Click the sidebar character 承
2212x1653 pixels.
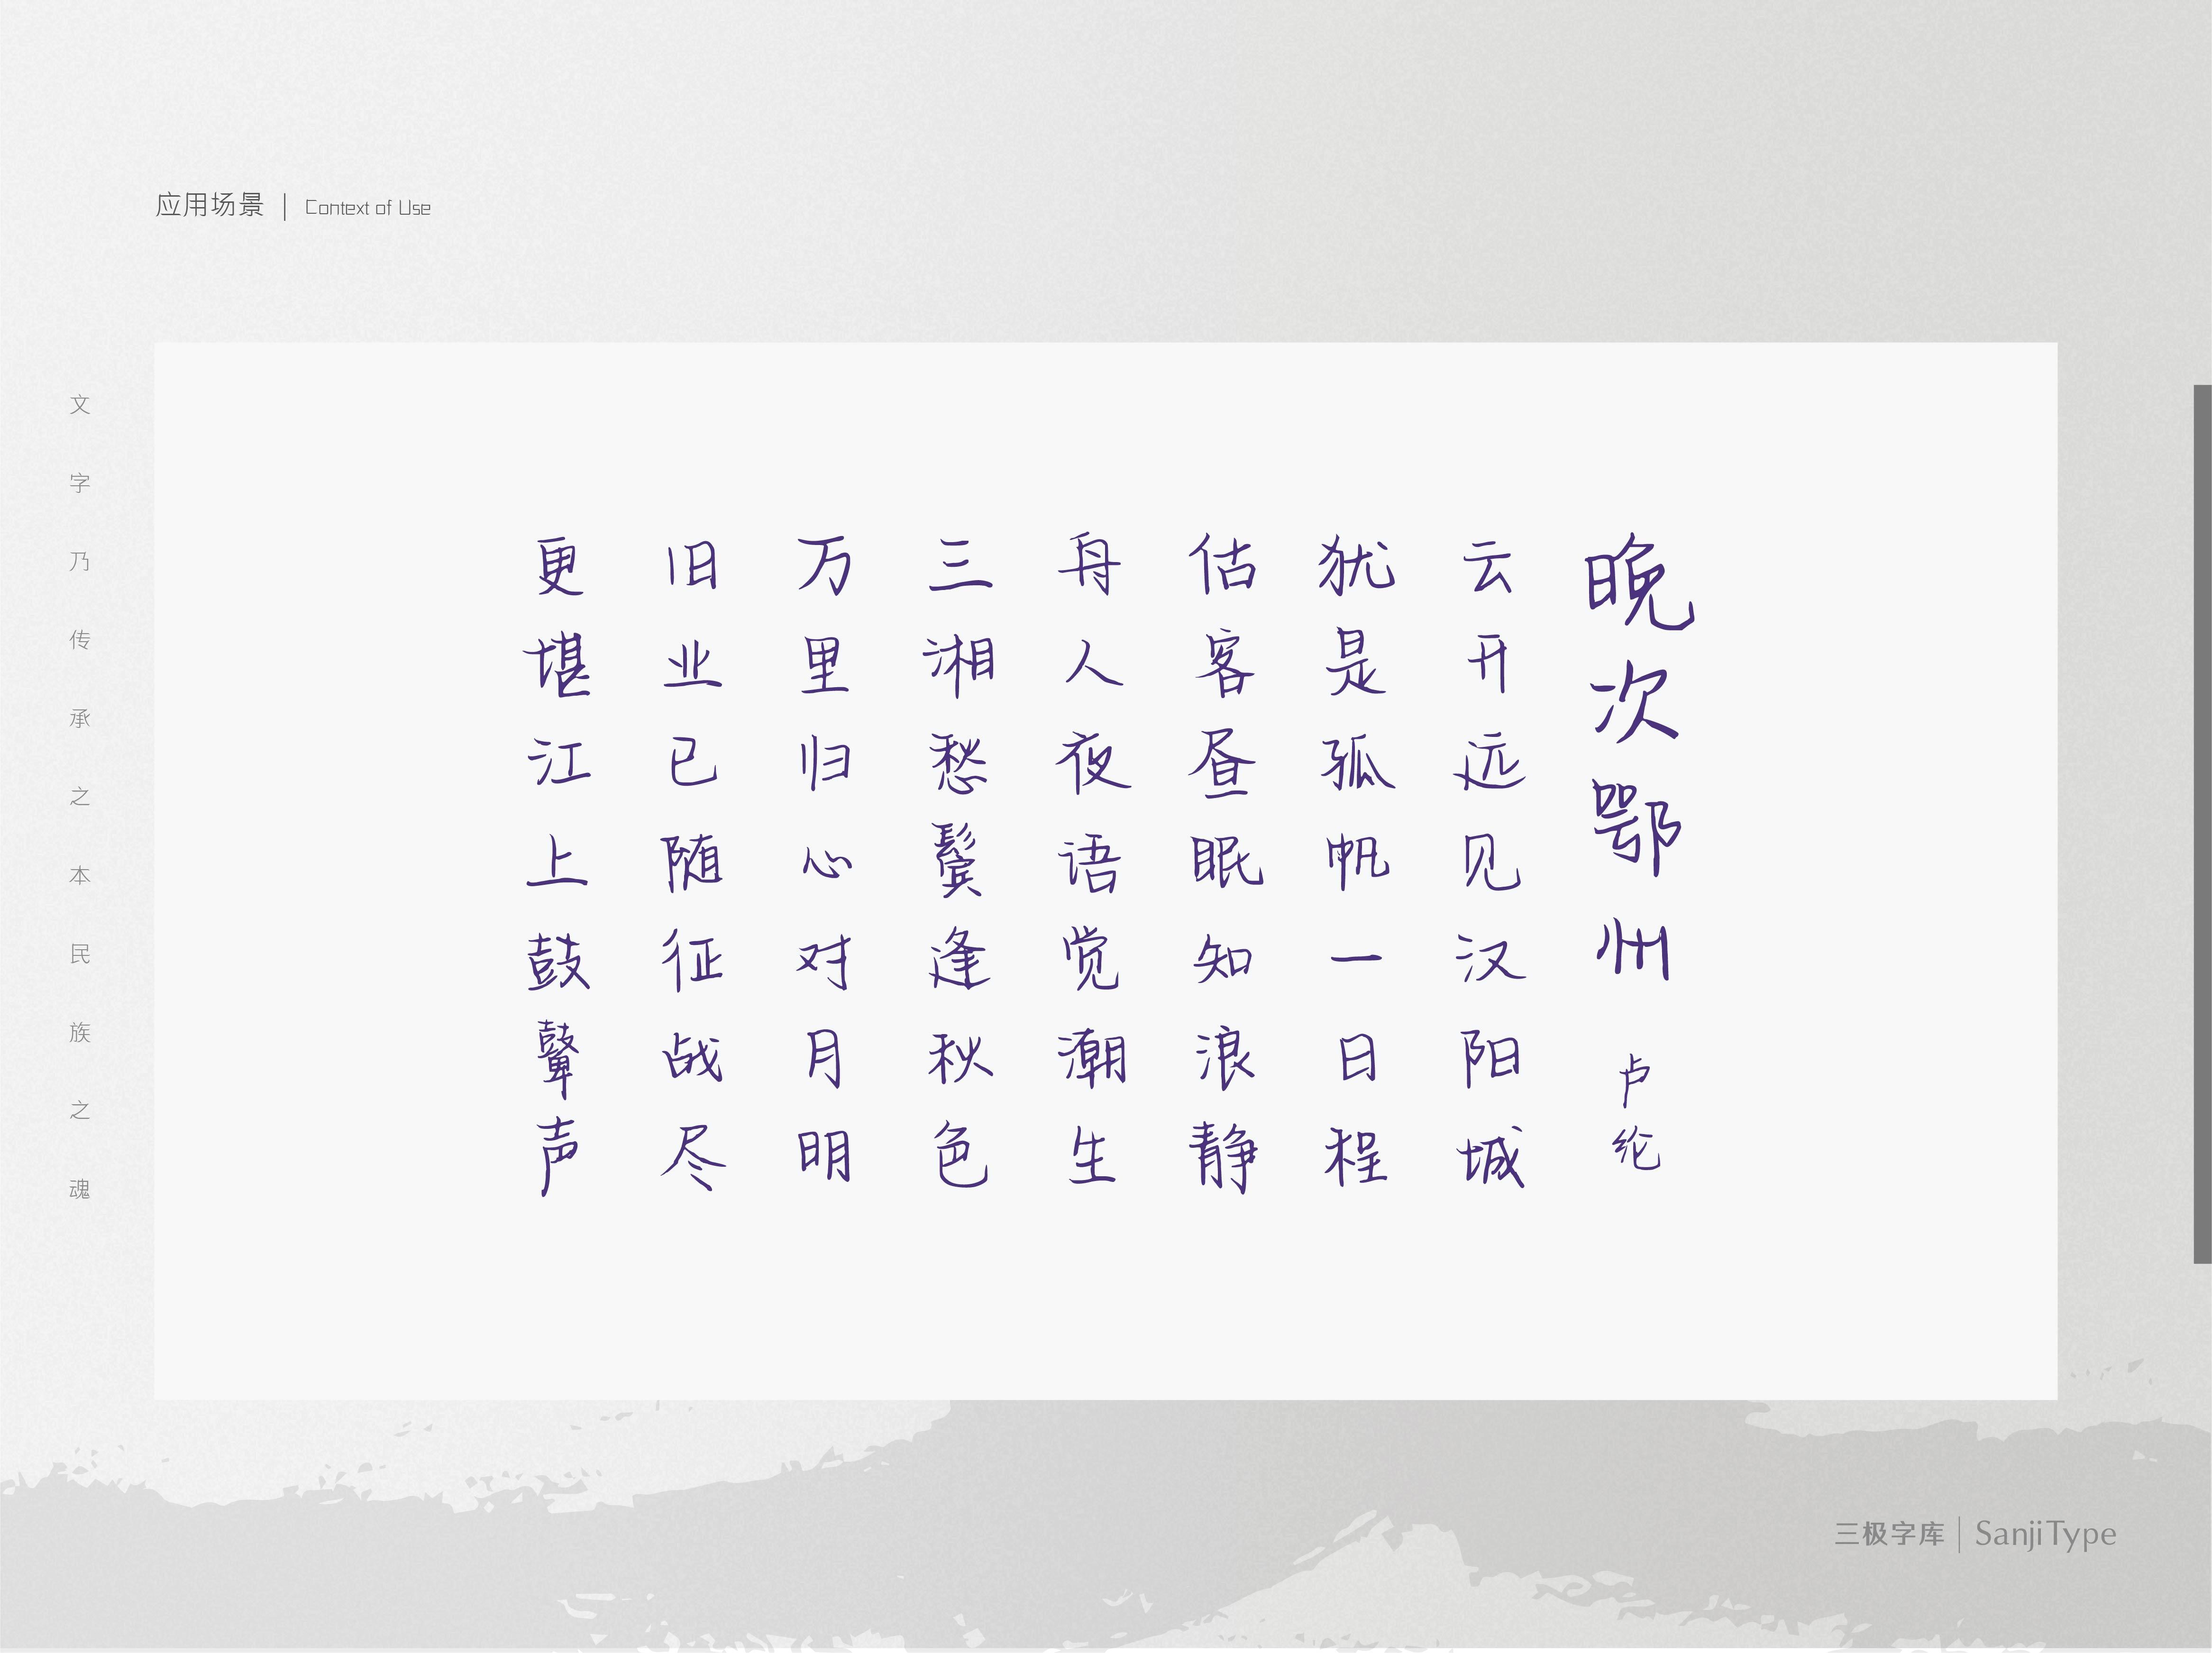pos(80,718)
